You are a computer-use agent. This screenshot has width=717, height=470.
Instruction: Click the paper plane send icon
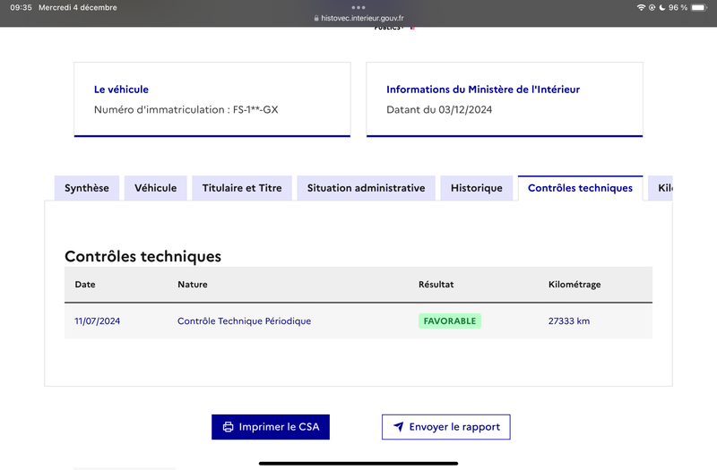[x=398, y=427]
